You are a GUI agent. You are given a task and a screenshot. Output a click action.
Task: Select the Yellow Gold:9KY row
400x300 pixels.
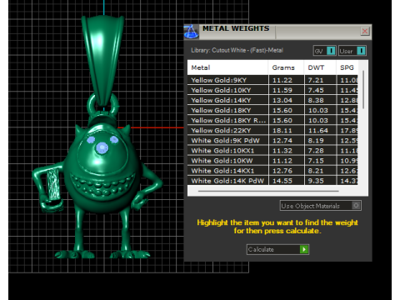point(272,80)
